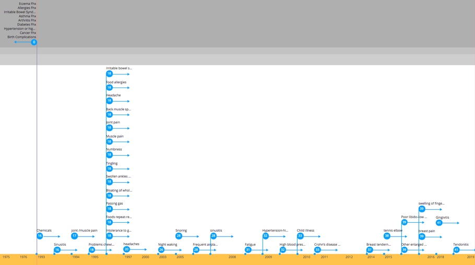Image resolution: width=475 pixels, height=265 pixels.
Task: Click the Tendonitis age 41 circle
Action: (456, 250)
